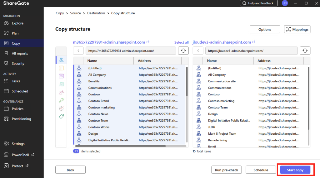Open Mappings button
320x178 pixels.
pyautogui.click(x=297, y=29)
